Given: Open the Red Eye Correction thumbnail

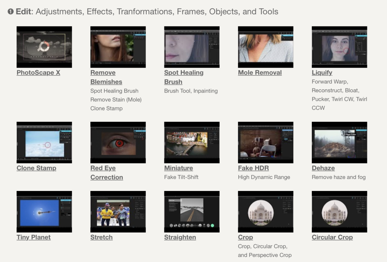Looking at the screenshot, I should (118, 143).
